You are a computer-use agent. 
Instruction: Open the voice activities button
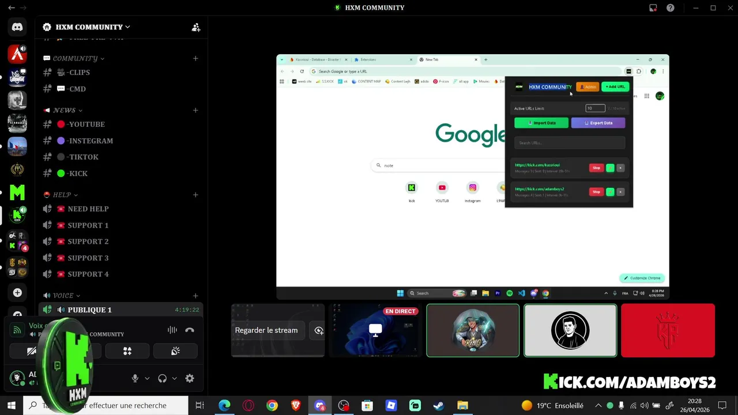point(127,351)
